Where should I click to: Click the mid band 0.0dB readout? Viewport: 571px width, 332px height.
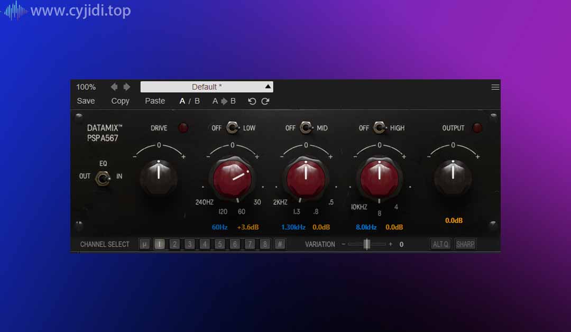(321, 227)
